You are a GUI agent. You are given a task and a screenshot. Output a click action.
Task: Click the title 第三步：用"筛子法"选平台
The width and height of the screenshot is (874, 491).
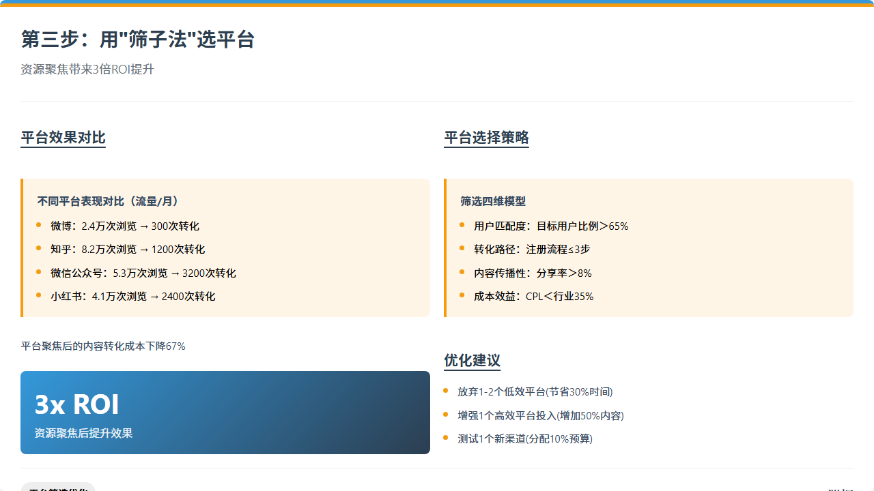[x=137, y=40]
